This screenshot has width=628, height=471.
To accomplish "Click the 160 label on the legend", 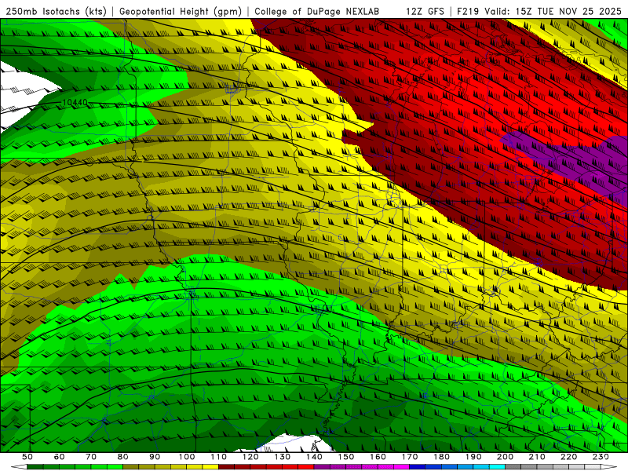I will [x=378, y=457].
